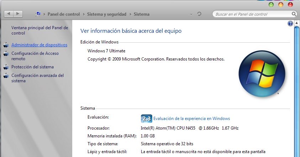The height and width of the screenshot is (157, 300).
Task: Click the shield icon beside Protección del sistema
Action: coord(6,67)
